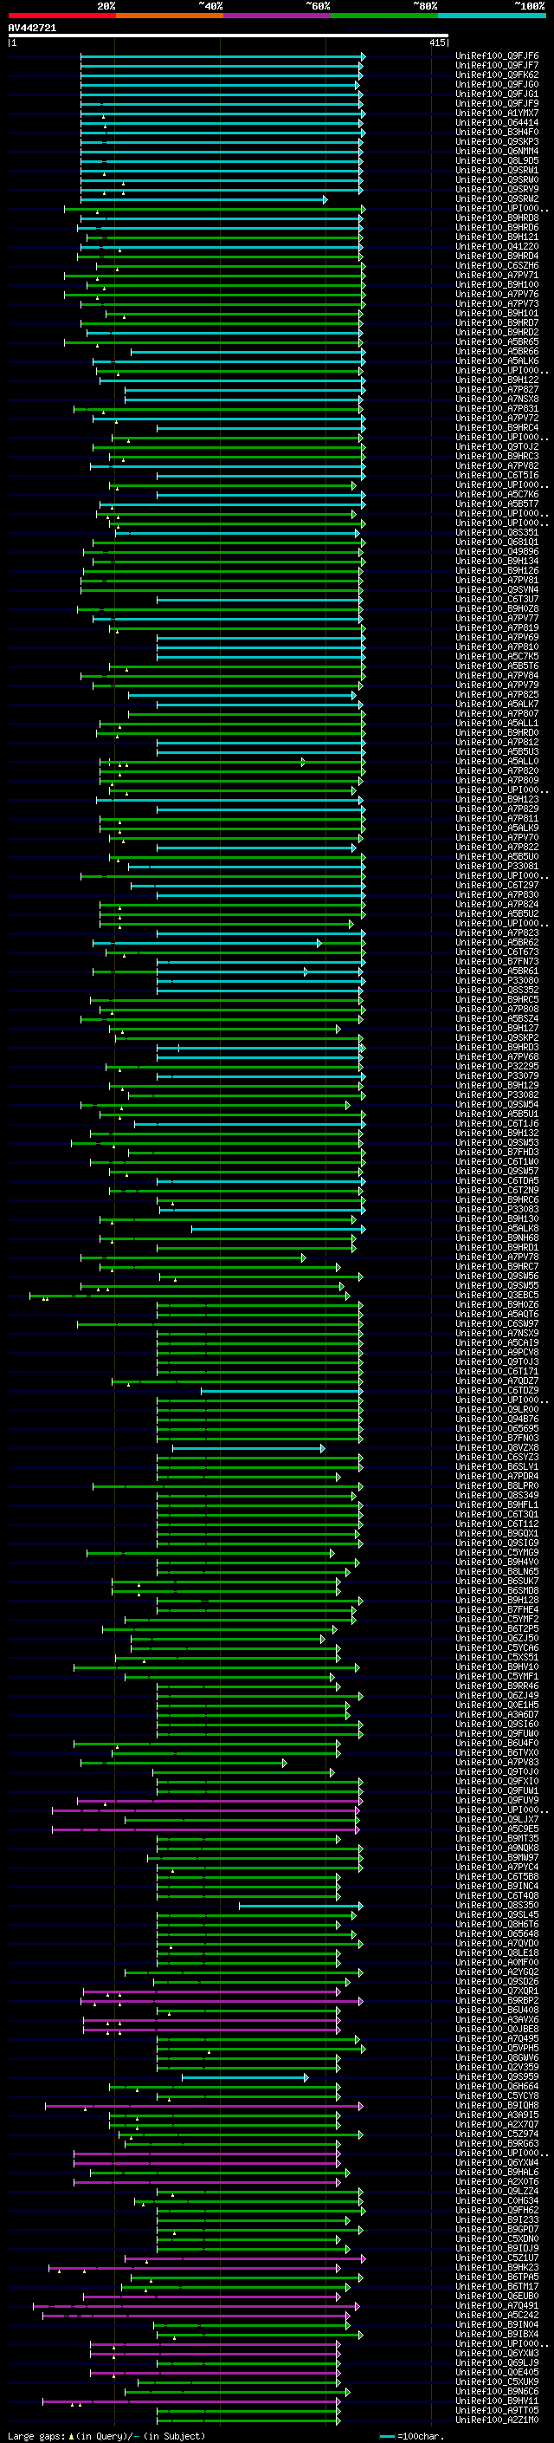Screen dimensions: 554x2443
Task: Select UniRef100_Q9SKP3 entry
Action: [497, 141]
